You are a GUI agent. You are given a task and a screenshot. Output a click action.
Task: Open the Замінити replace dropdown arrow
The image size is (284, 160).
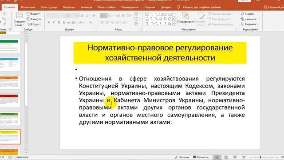pyautogui.click(x=259, y=19)
